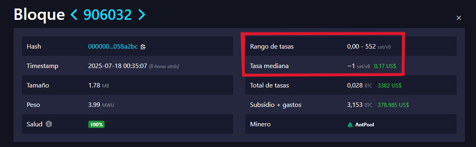The image size is (476, 147).
Task: Go to previous block using left chevron
Action: (74, 15)
